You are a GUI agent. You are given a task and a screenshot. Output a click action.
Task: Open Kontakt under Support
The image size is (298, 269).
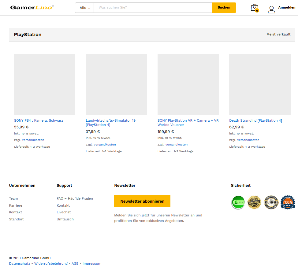tap(63, 205)
